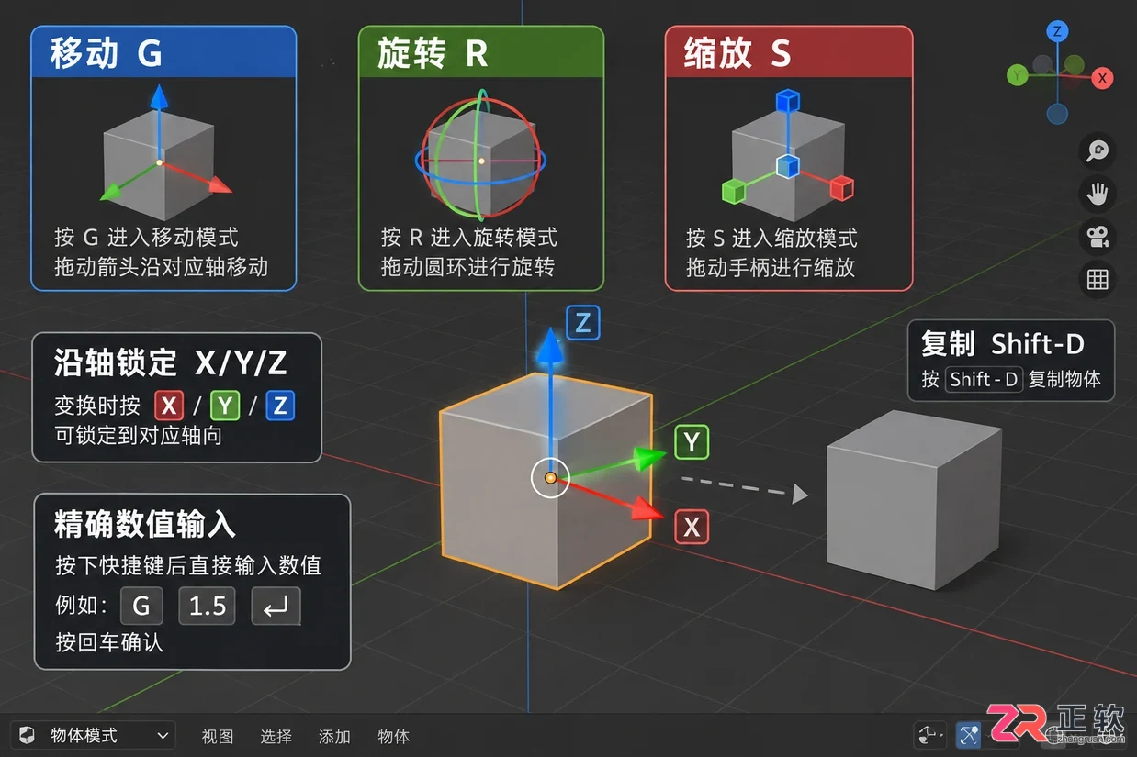Click text 可锁定到对应轴向

click(138, 435)
